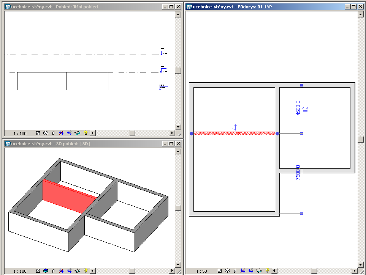
Task: Click right blue end grip of red wall
Action: pos(277,134)
